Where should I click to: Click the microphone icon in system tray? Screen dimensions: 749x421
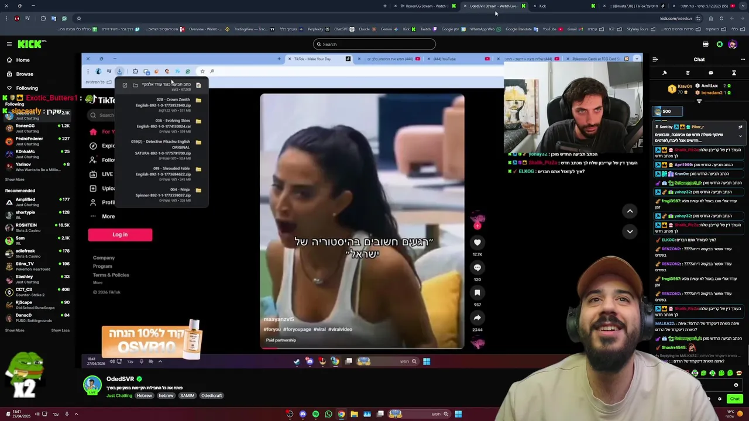point(67,414)
